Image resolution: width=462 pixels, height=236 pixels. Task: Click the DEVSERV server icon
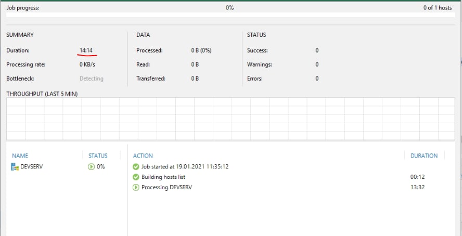pos(15,167)
